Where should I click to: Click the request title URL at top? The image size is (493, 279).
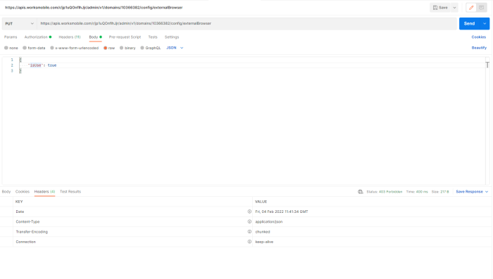94,8
